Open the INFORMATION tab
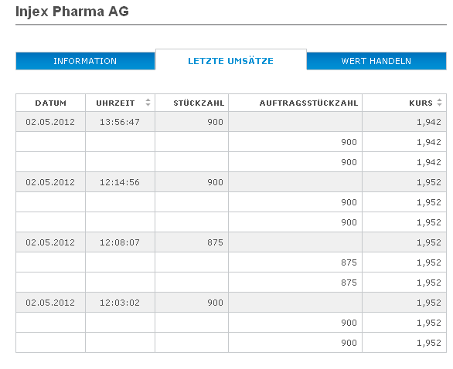453x369 pixels. (85, 61)
